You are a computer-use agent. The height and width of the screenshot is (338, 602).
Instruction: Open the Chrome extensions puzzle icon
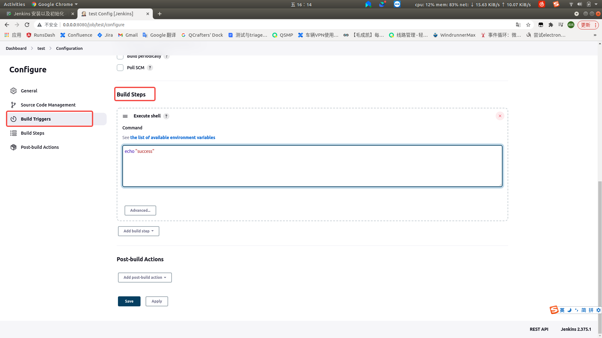[x=551, y=25]
